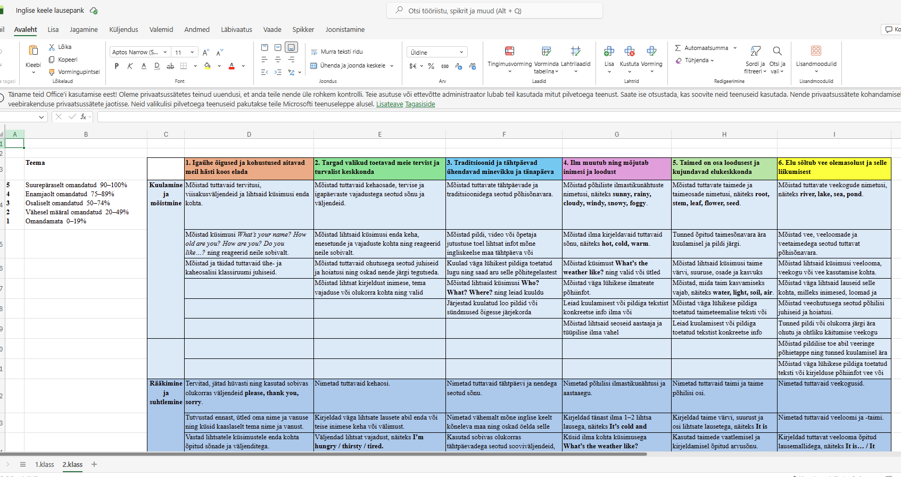
Task: Toggle bottom vertical alignment
Action: (x=291, y=47)
